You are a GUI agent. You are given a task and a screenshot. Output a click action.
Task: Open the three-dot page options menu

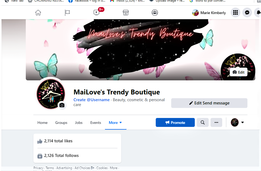(216, 123)
